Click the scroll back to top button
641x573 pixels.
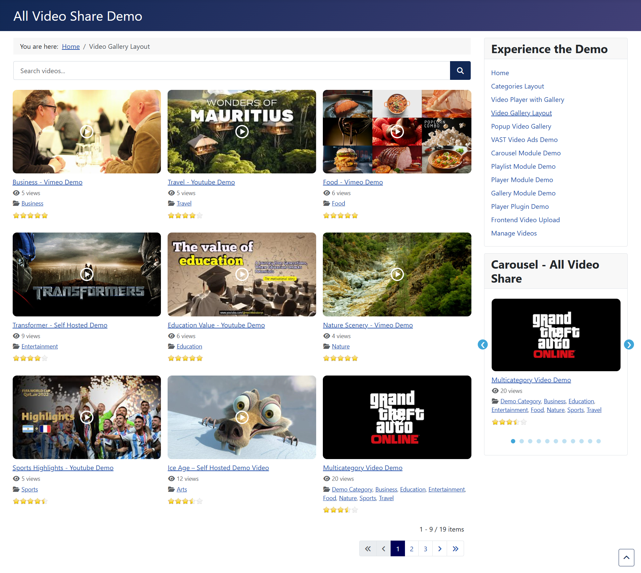[626, 557]
